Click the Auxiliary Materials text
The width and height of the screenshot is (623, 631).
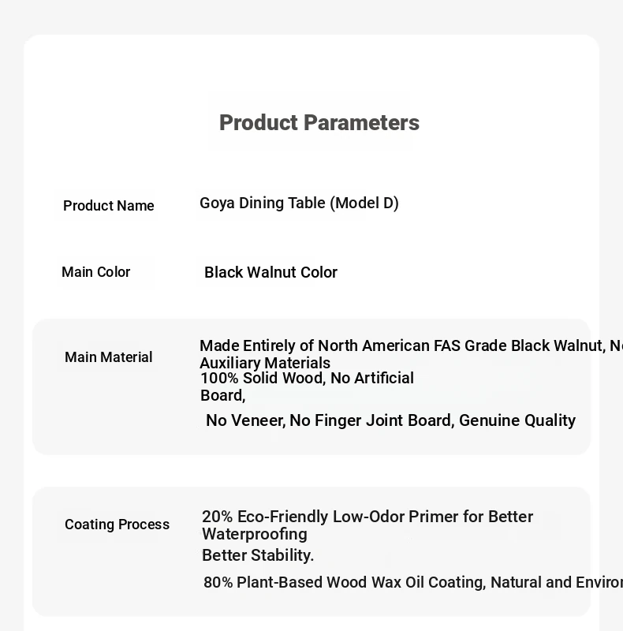[265, 364]
